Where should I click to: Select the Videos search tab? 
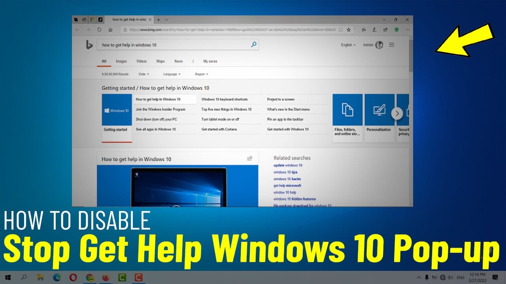(x=141, y=61)
